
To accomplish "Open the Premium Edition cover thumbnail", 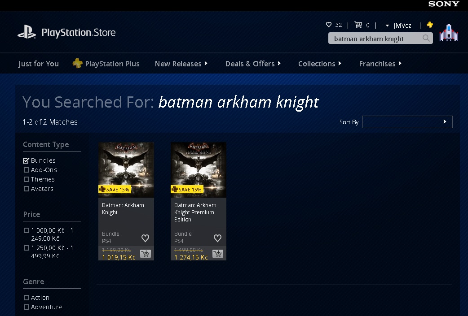I will click(199, 170).
